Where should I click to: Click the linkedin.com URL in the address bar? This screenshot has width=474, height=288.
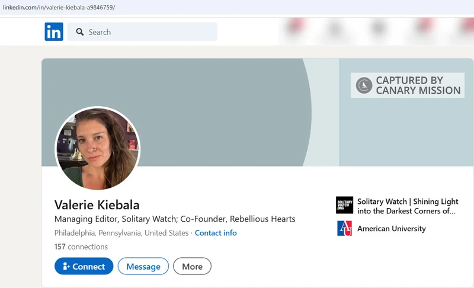click(59, 7)
